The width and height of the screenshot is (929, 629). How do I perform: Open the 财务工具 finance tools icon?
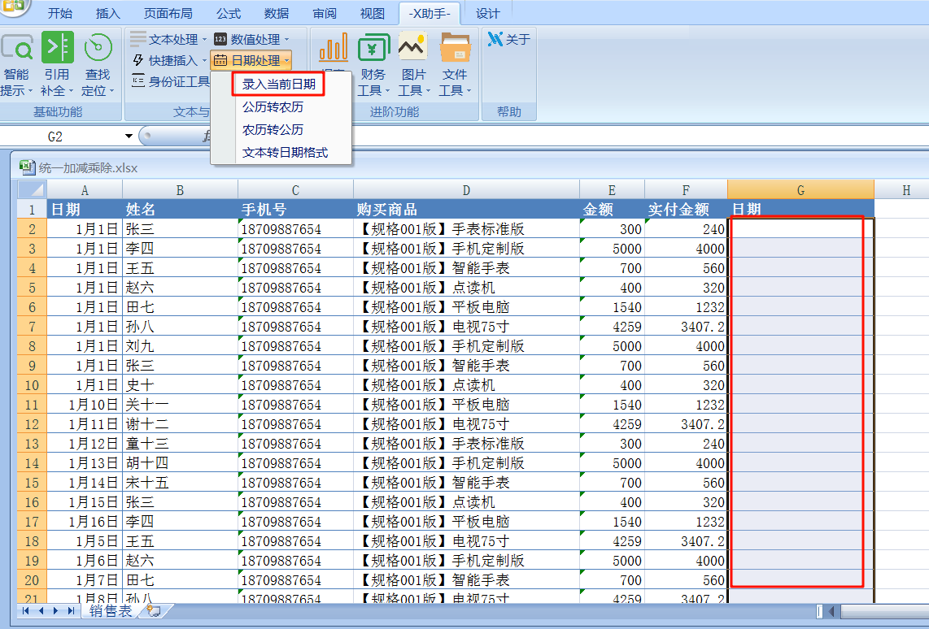(x=373, y=65)
